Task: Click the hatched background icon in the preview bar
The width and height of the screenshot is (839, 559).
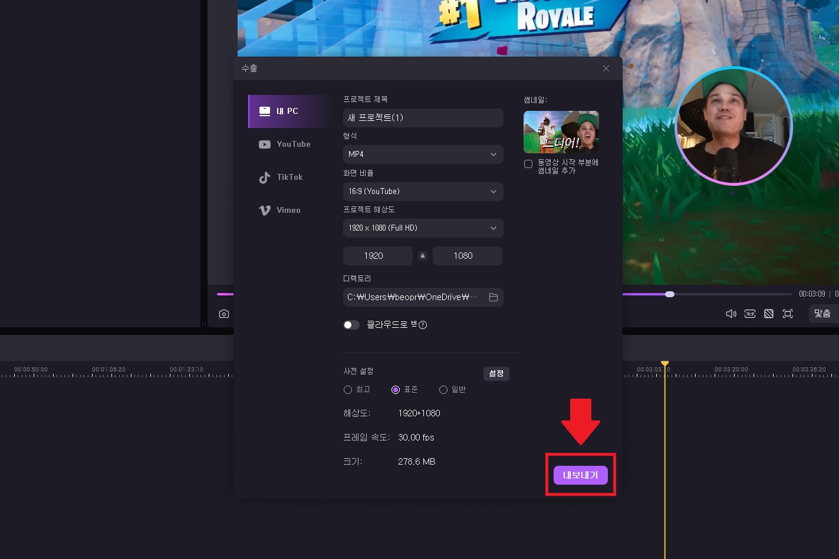Action: pos(769,314)
